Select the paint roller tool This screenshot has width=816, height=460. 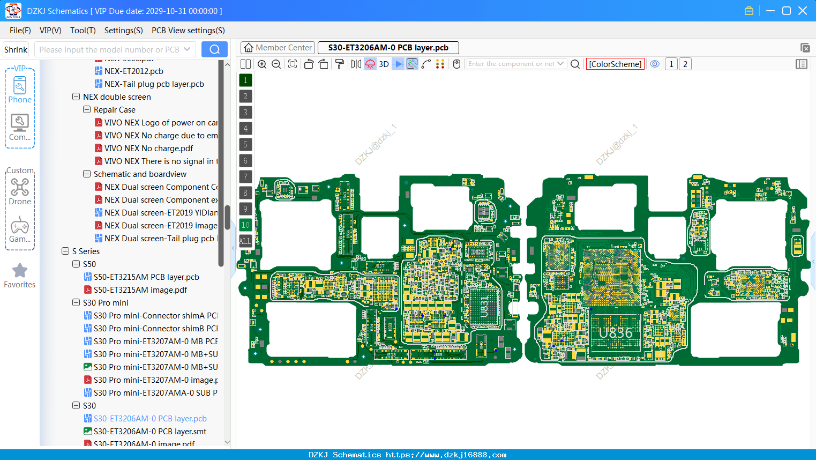340,64
